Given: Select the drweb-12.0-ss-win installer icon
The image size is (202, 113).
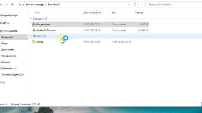Looking at the screenshot, I should [x=34, y=30].
